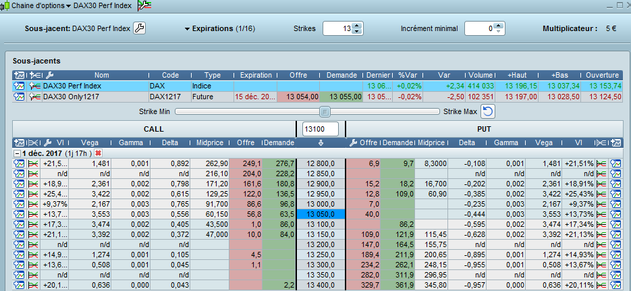The width and height of the screenshot is (631, 291).
Task: Remove the 1 déc. 2017 expiration with red X
Action: 98,153
